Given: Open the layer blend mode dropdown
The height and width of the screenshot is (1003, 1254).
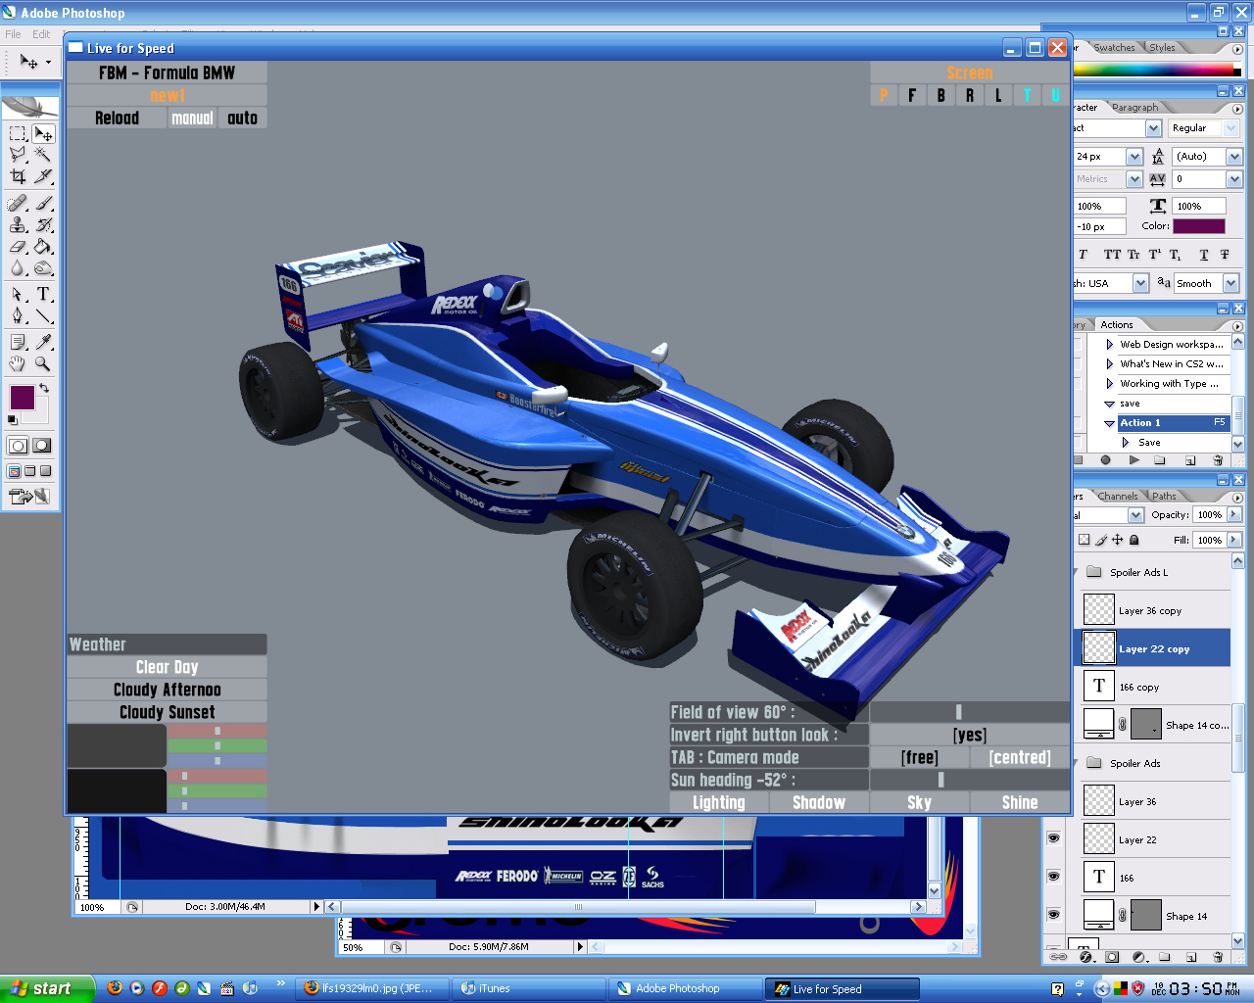Looking at the screenshot, I should coord(1135,515).
